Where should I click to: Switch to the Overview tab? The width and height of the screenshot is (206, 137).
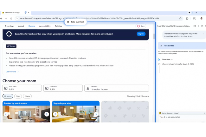click(9, 26)
